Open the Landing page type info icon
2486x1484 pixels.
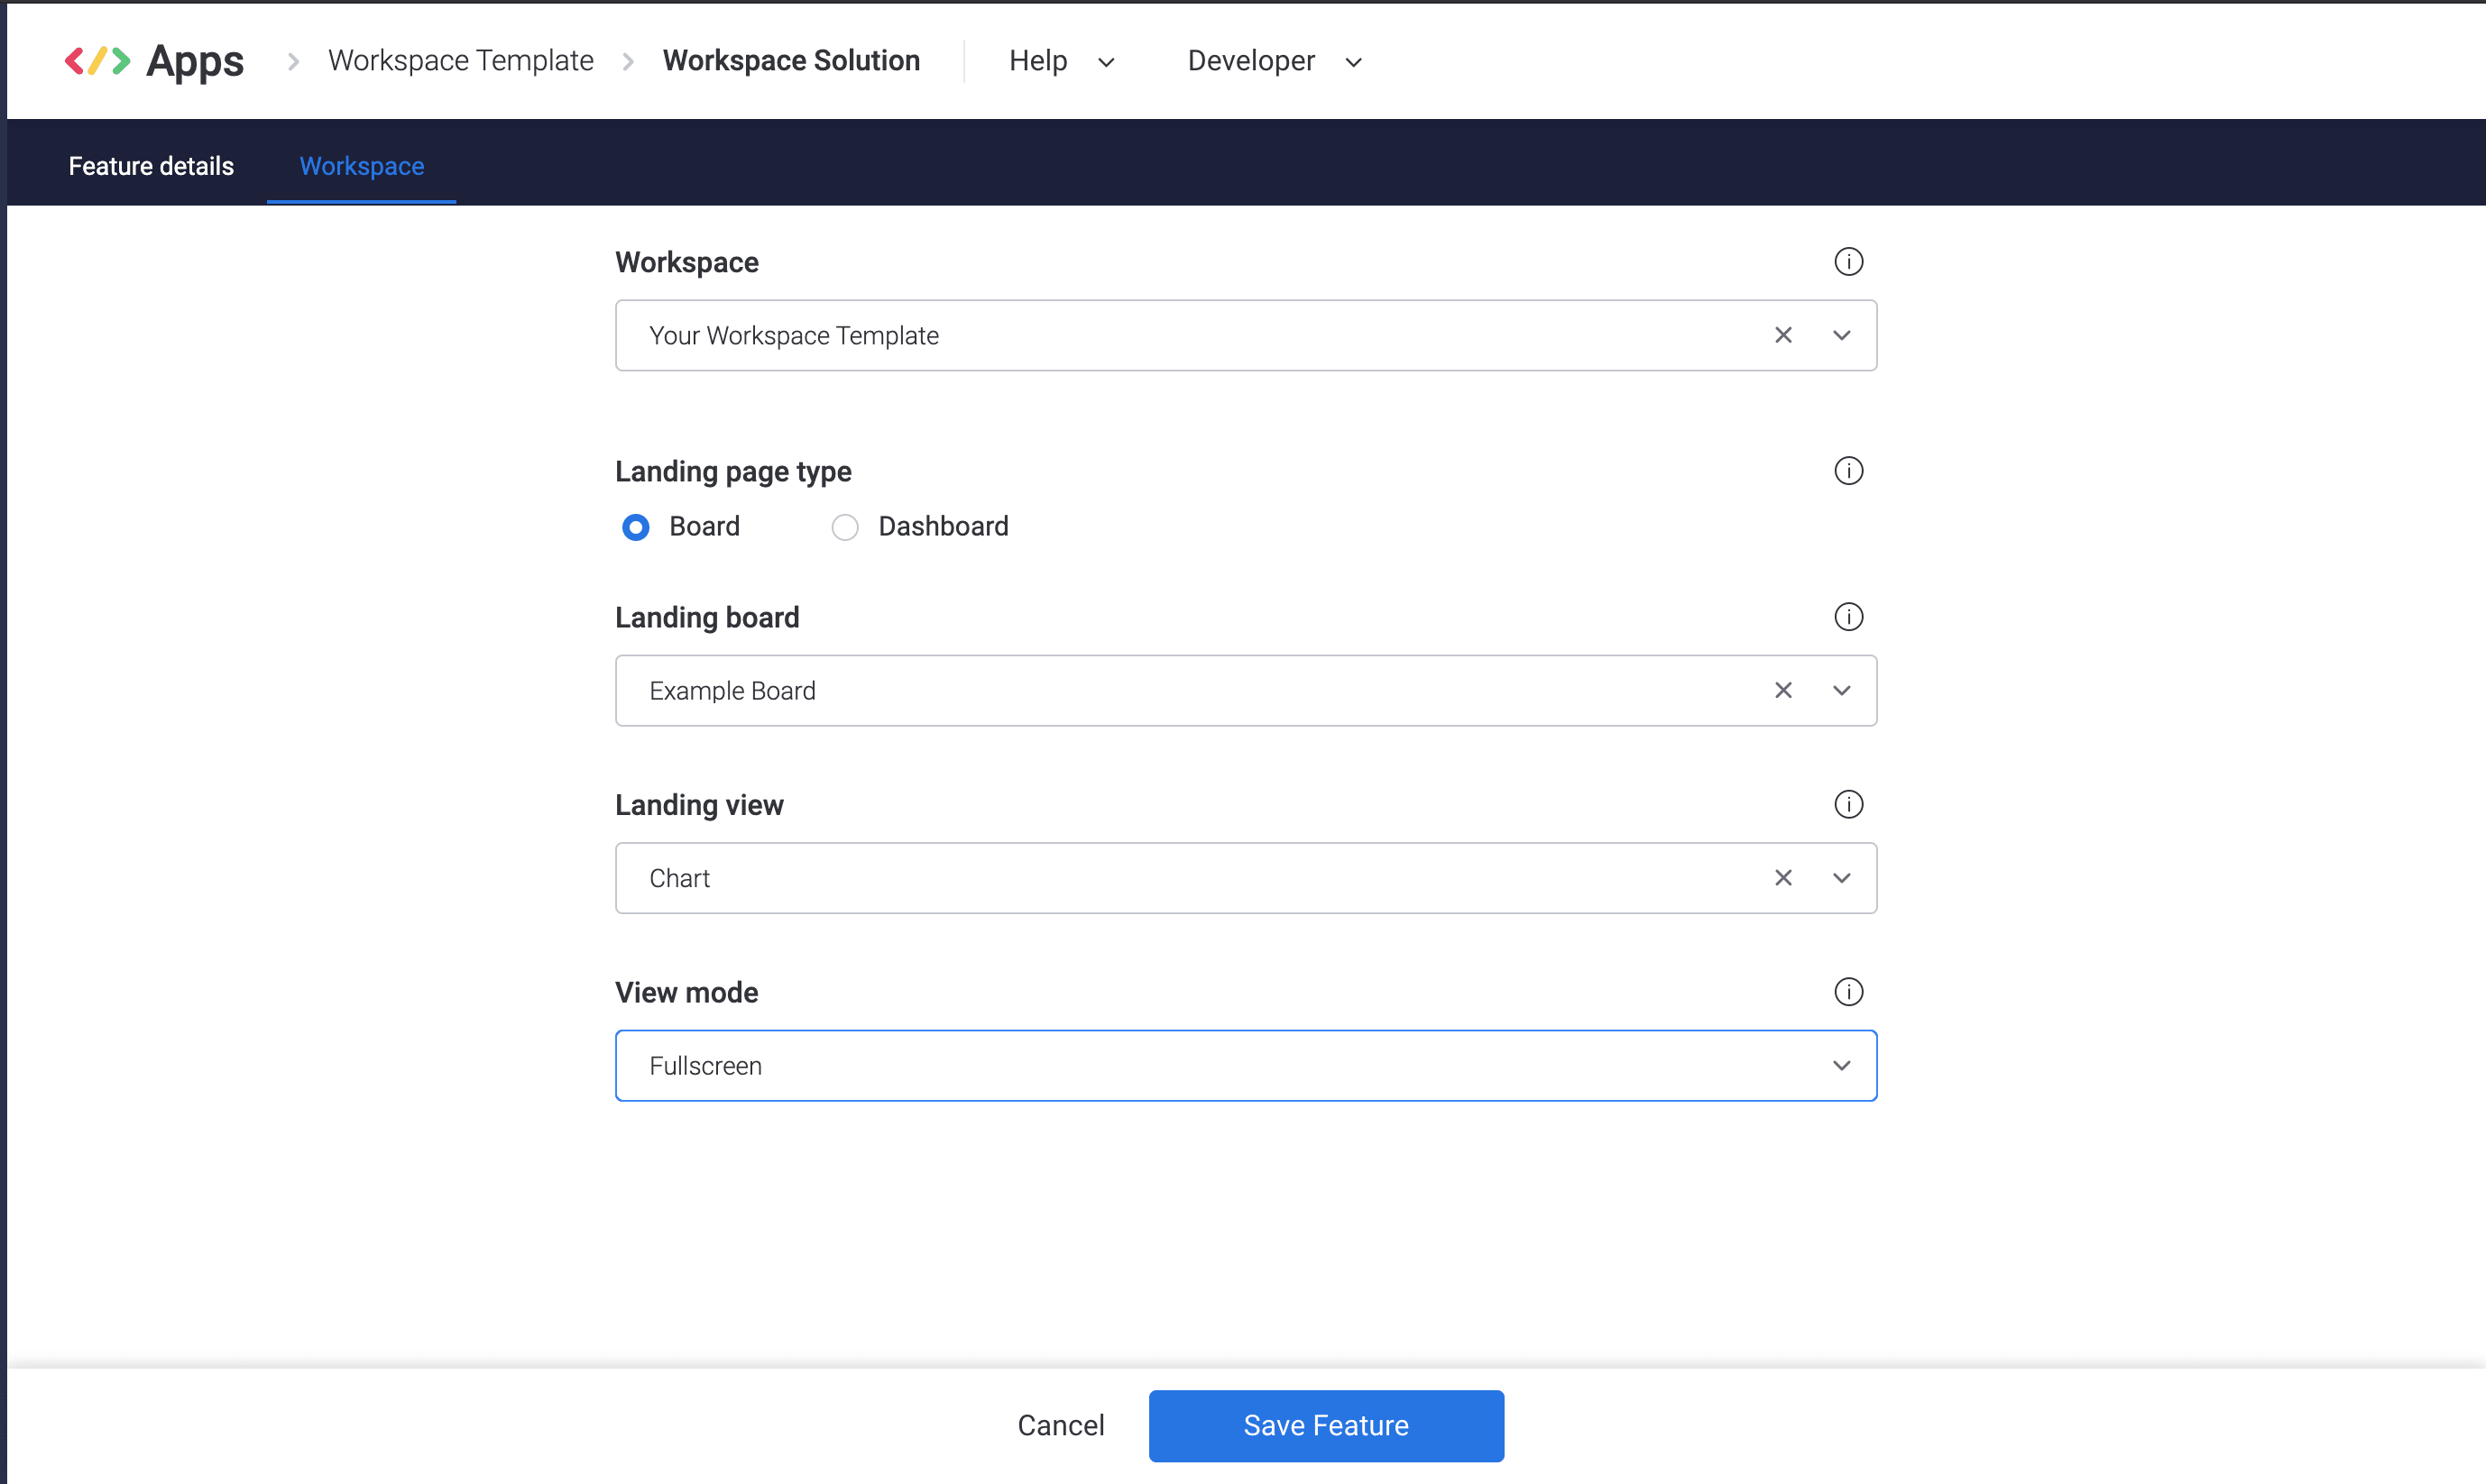point(1847,471)
